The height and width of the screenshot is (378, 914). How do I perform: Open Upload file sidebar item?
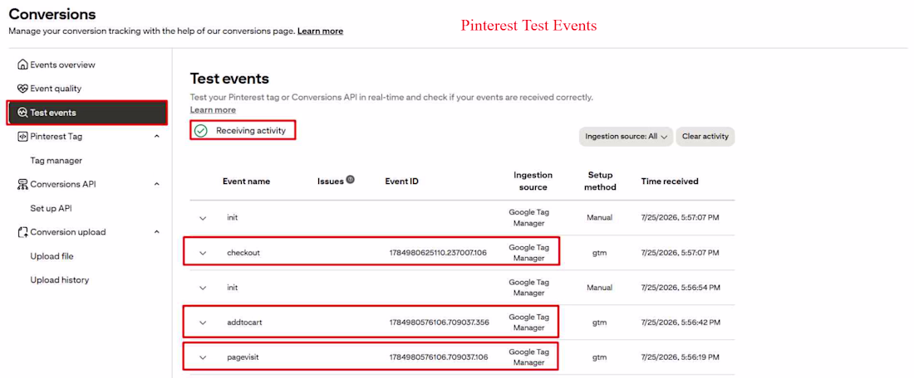coord(52,256)
